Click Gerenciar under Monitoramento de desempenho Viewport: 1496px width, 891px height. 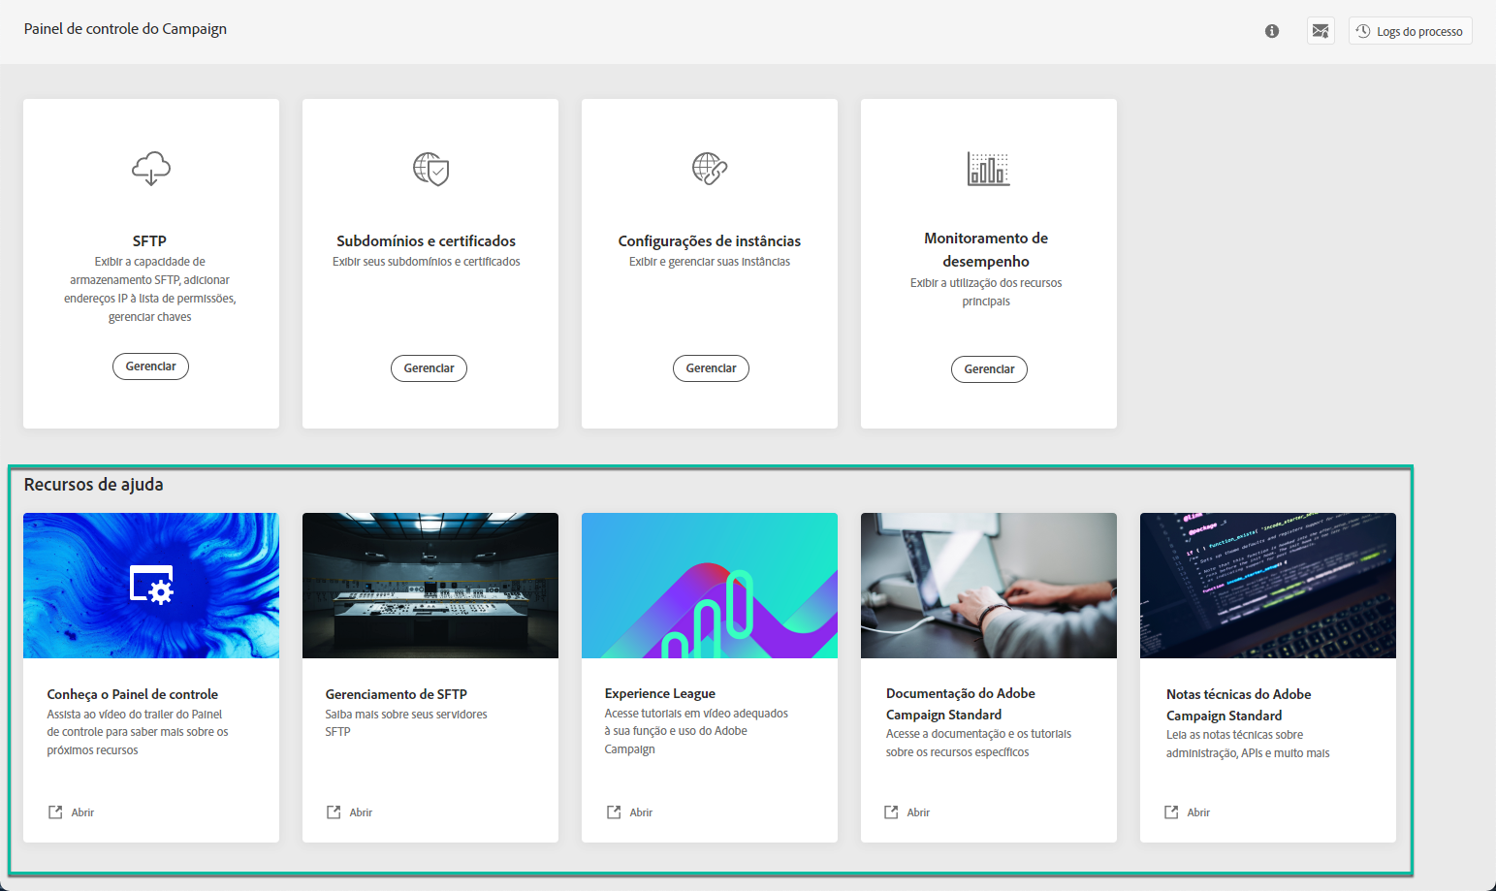[x=989, y=369]
